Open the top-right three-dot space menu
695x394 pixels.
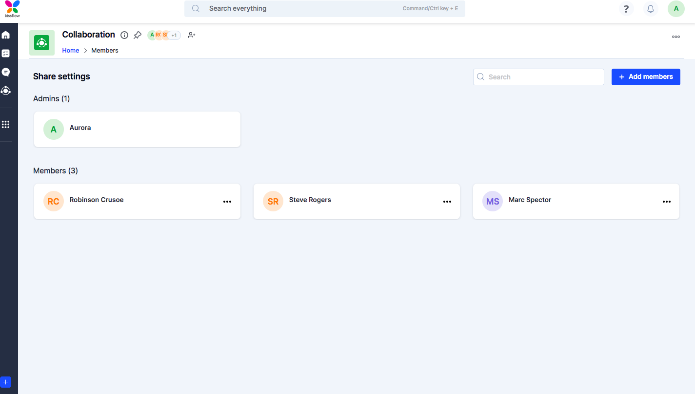[x=676, y=37]
